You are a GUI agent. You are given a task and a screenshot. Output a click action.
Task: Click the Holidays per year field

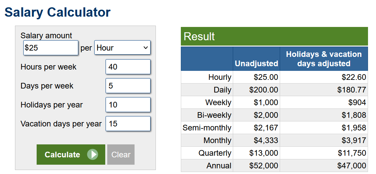(x=128, y=105)
